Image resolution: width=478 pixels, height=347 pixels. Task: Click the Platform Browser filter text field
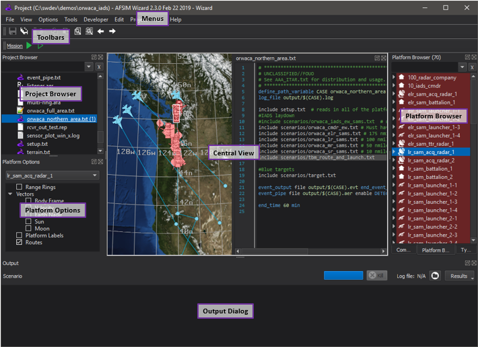point(425,67)
